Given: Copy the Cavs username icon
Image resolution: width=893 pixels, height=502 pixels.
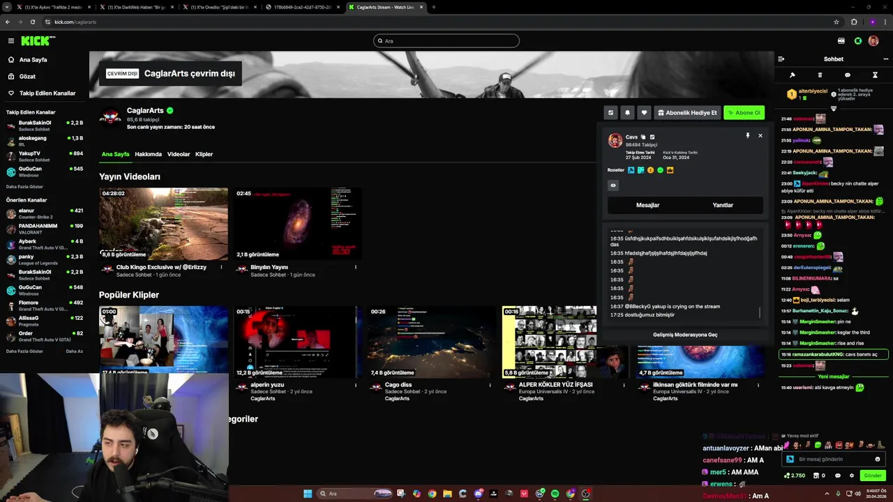Looking at the screenshot, I should [x=643, y=137].
